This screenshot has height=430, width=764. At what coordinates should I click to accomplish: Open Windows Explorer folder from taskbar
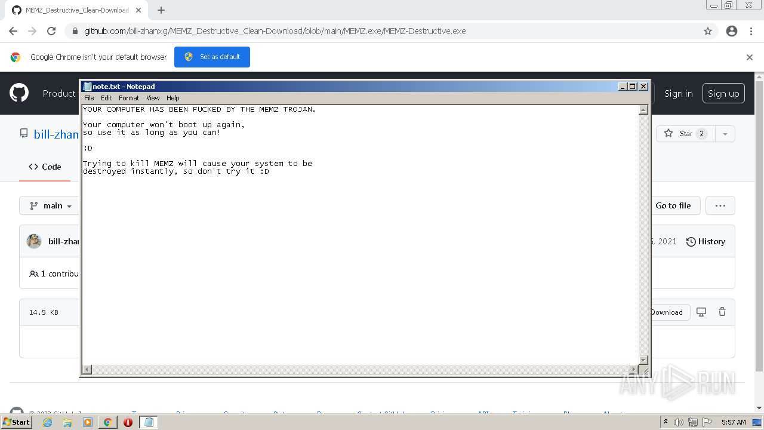[67, 422]
